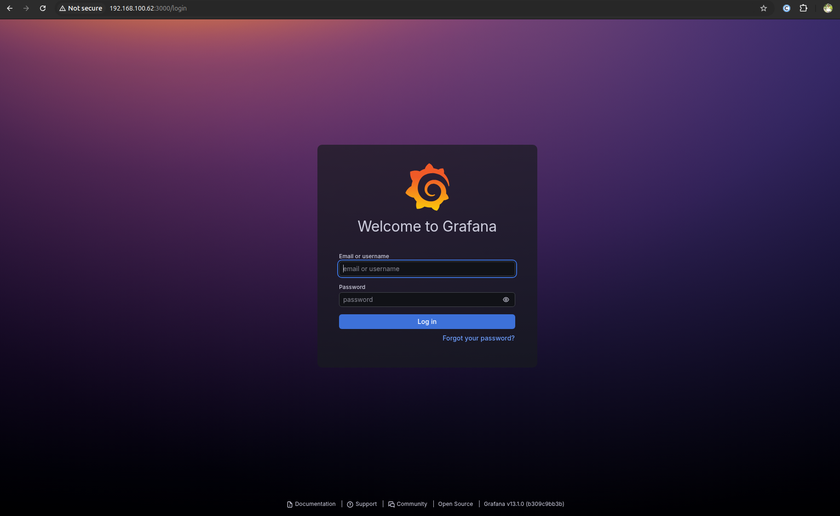Open the Forgot your password link
Viewport: 840px width, 516px height.
[478, 338]
